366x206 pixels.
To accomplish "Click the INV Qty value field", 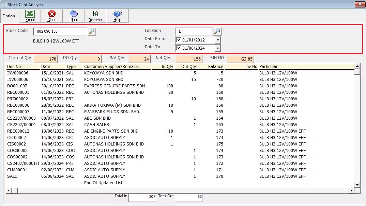I will 139,59.
